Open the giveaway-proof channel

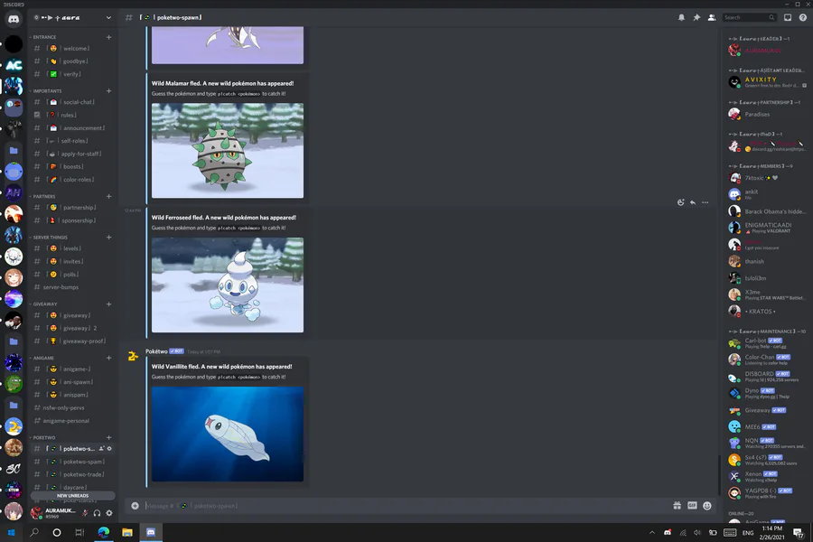(72, 341)
